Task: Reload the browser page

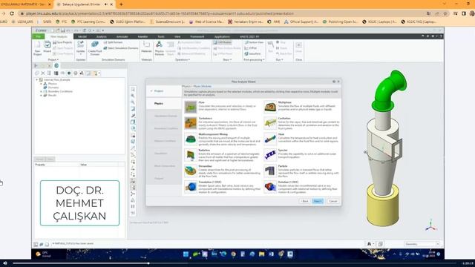Action: (x=12, y=13)
